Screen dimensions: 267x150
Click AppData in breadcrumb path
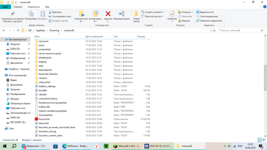click(41, 30)
